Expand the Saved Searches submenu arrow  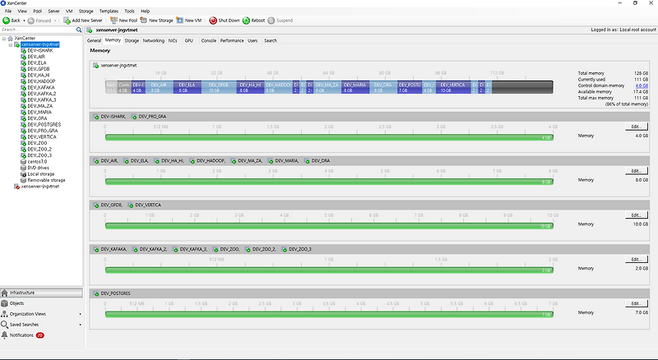tap(80, 325)
